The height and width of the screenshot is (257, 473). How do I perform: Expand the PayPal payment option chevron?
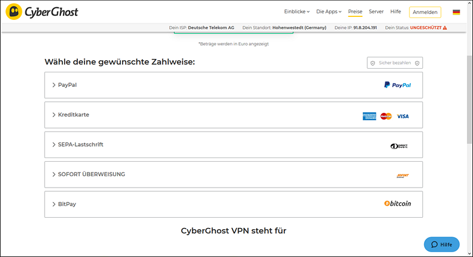pyautogui.click(x=54, y=85)
